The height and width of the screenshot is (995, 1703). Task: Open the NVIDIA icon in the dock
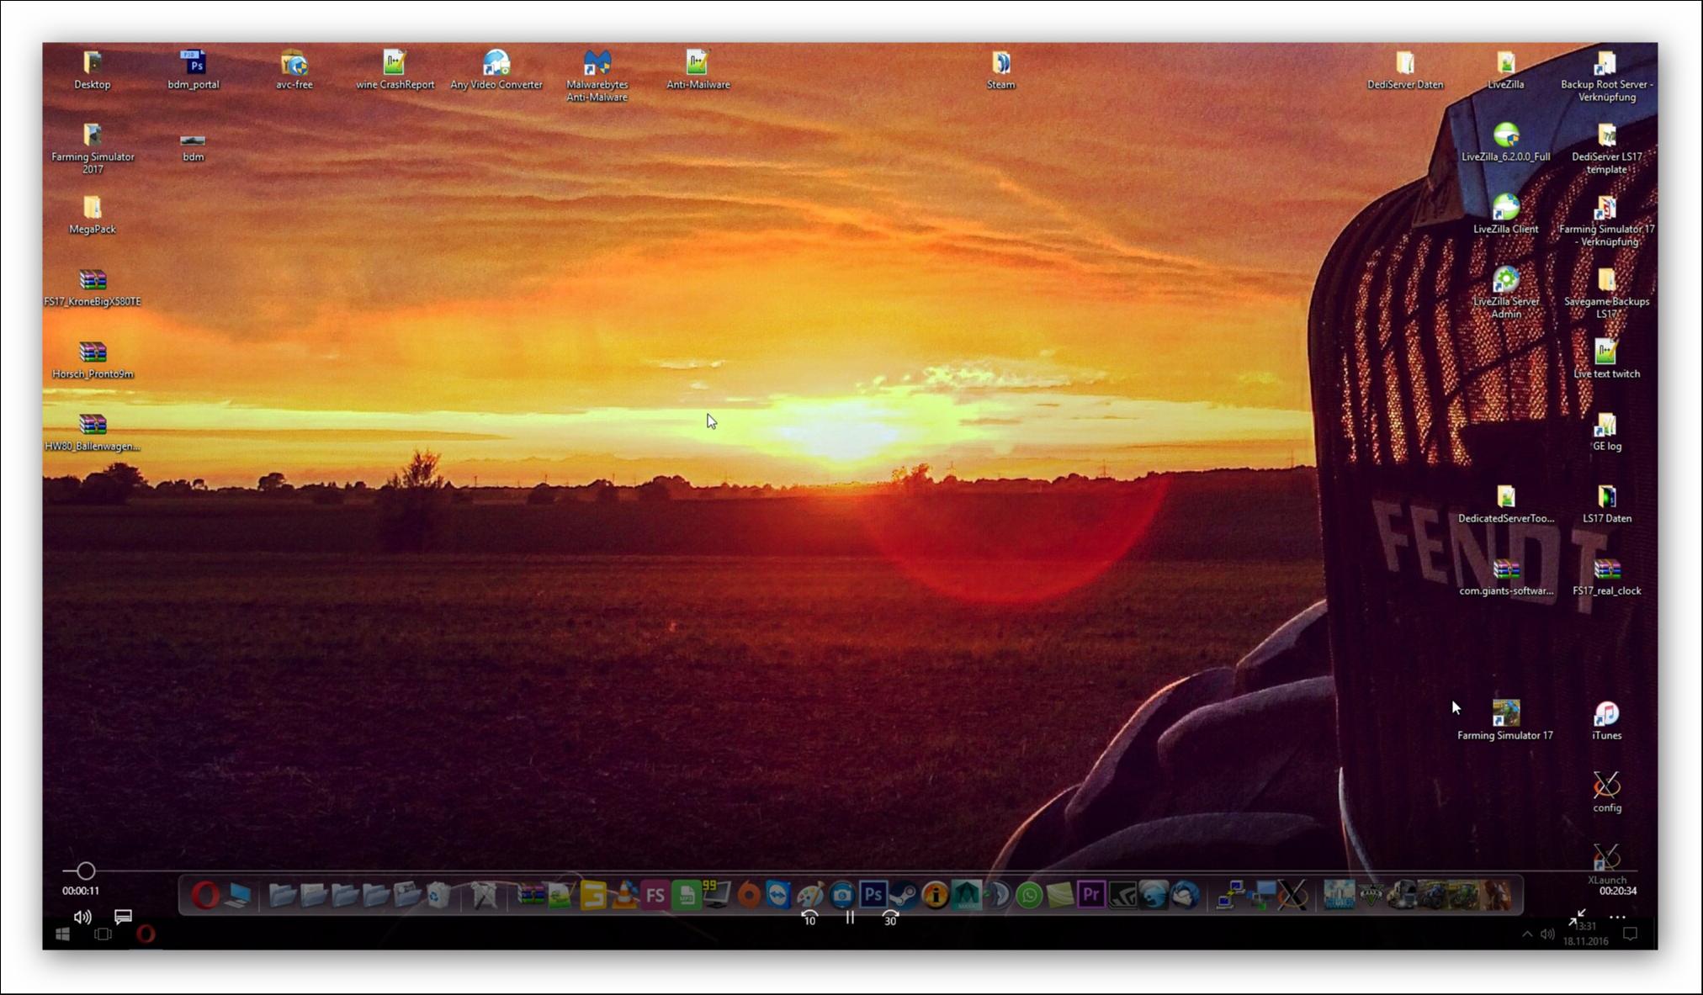click(x=1122, y=895)
